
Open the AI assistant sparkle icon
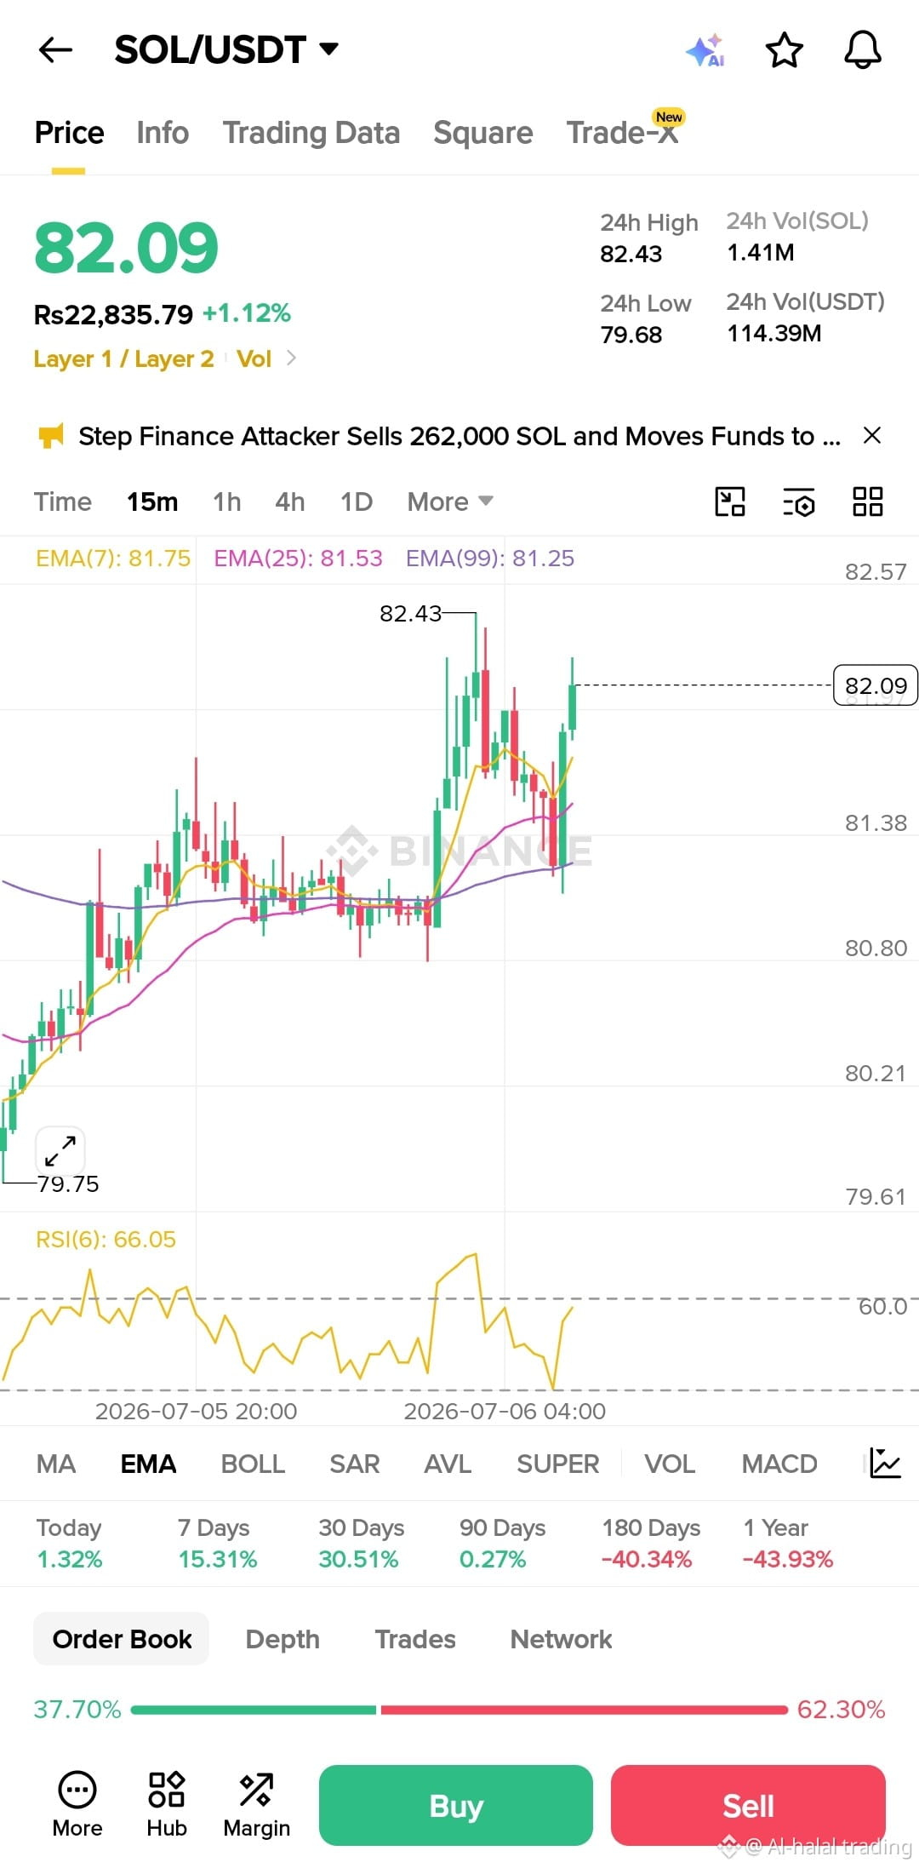(705, 50)
